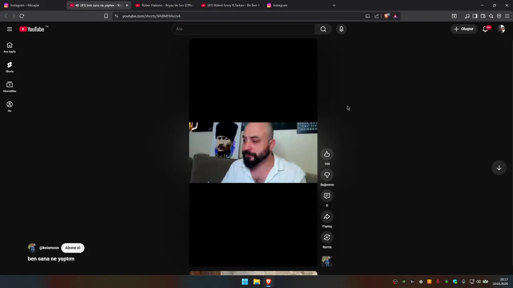Click the Logitech G tray icon
Screen dimensions: 513x288
(x=412, y=282)
